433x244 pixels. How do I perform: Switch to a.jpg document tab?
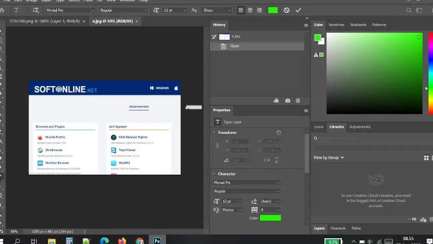point(112,21)
